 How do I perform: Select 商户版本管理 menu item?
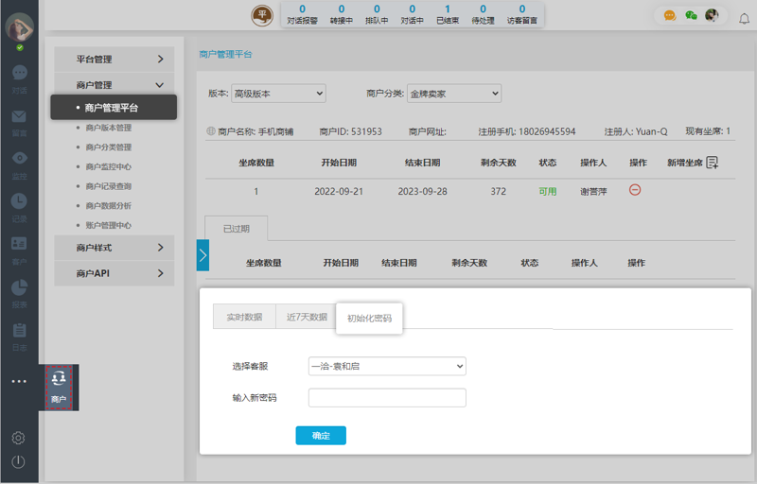tap(109, 128)
